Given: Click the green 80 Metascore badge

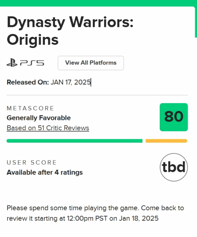Looking at the screenshot, I should pyautogui.click(x=174, y=117).
